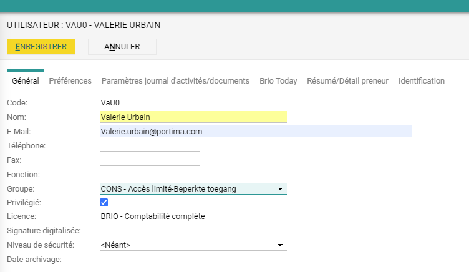
Task: Save the user with the Enregistrer button
Action: 41,47
